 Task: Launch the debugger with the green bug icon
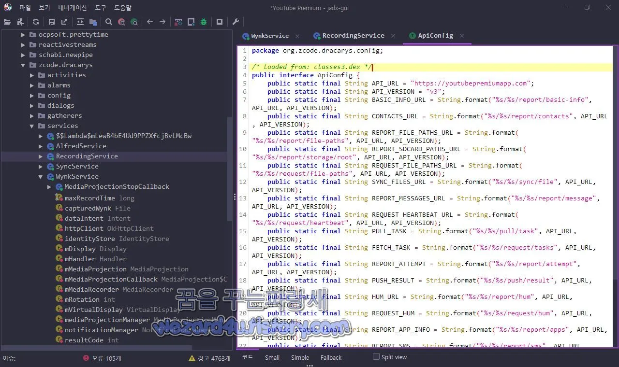[204, 22]
